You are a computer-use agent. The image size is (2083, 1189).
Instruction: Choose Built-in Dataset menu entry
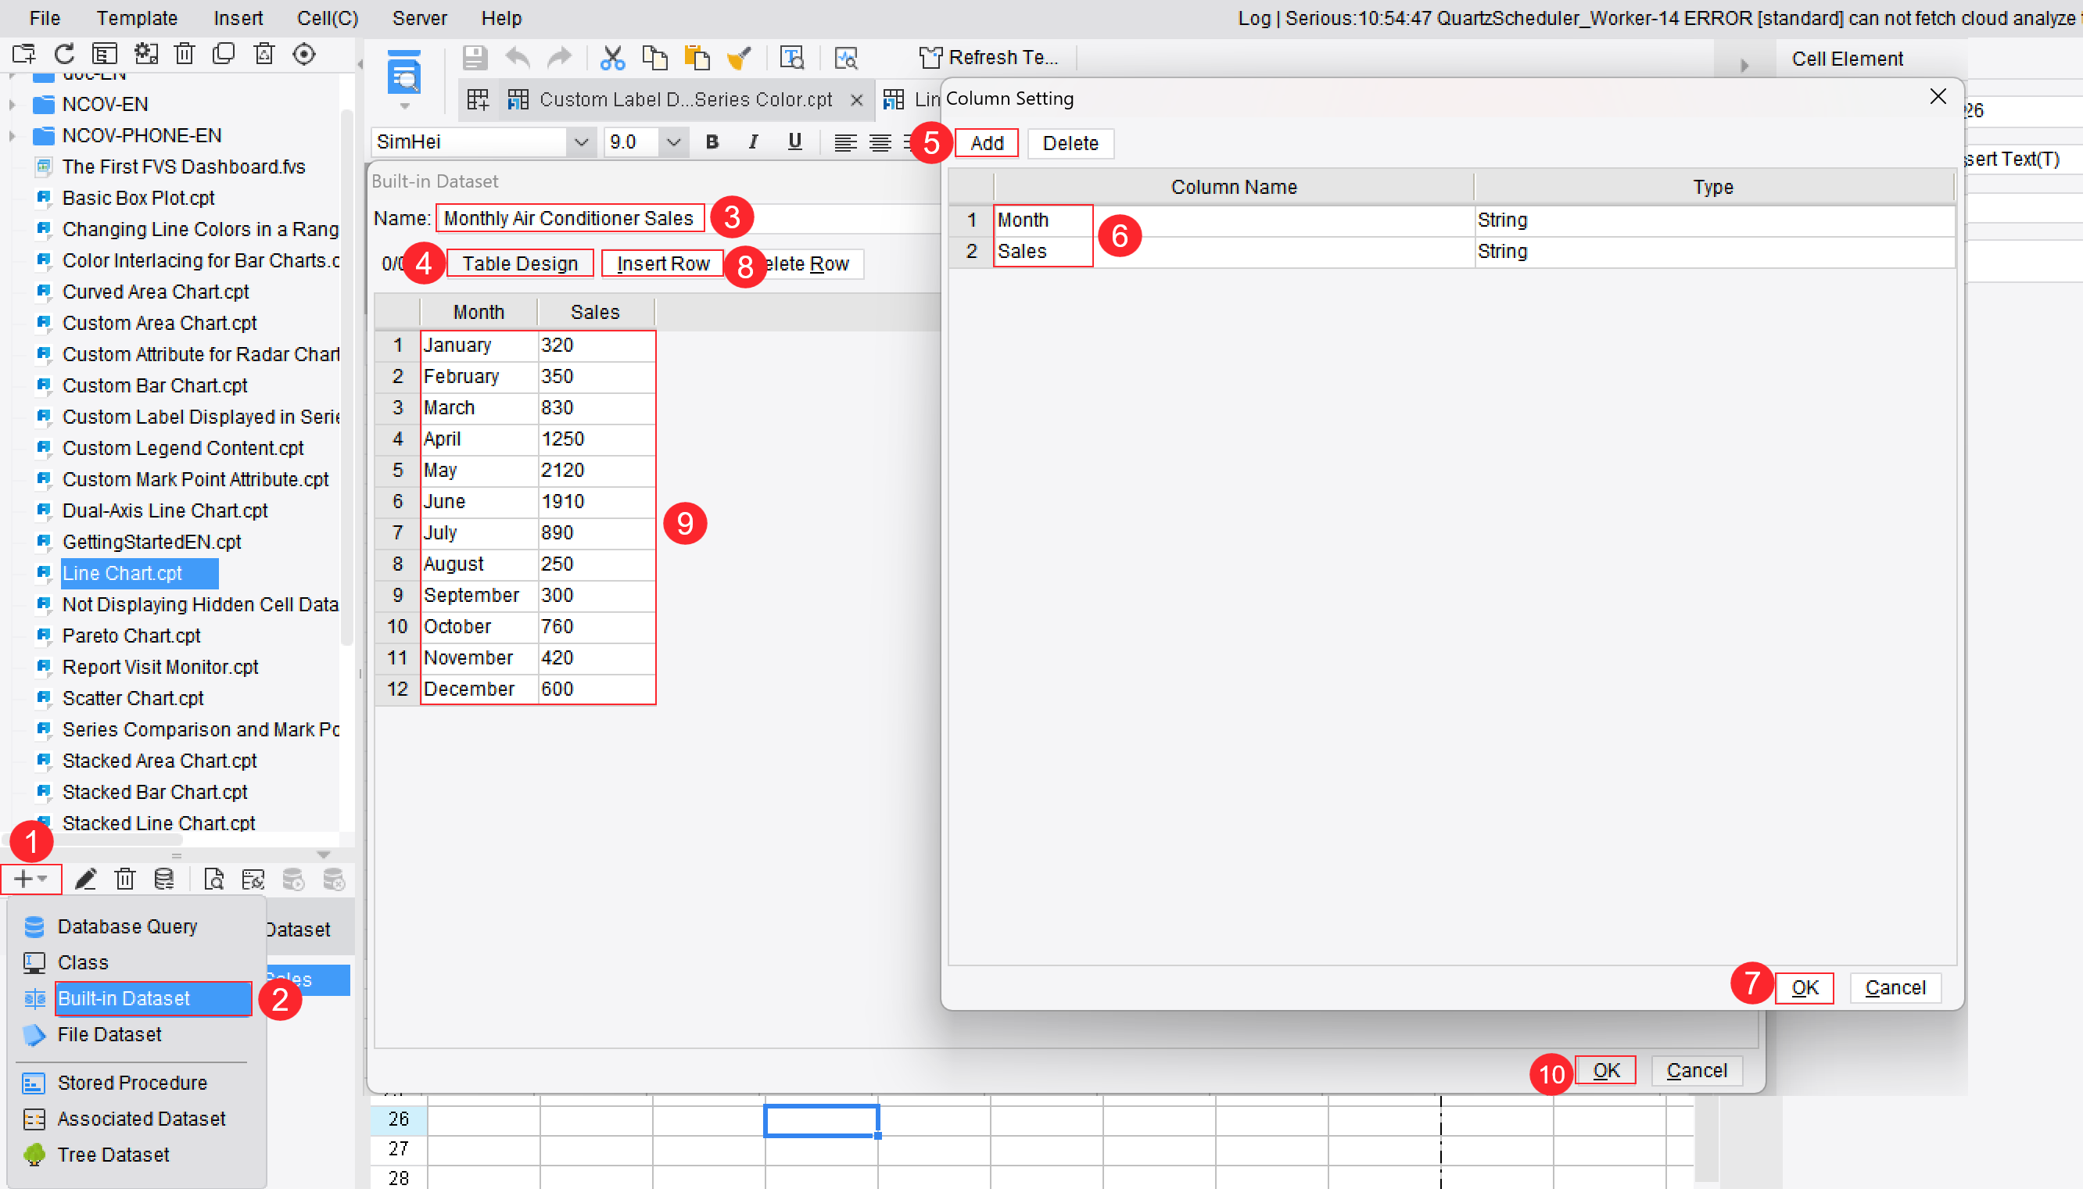pyautogui.click(x=135, y=998)
